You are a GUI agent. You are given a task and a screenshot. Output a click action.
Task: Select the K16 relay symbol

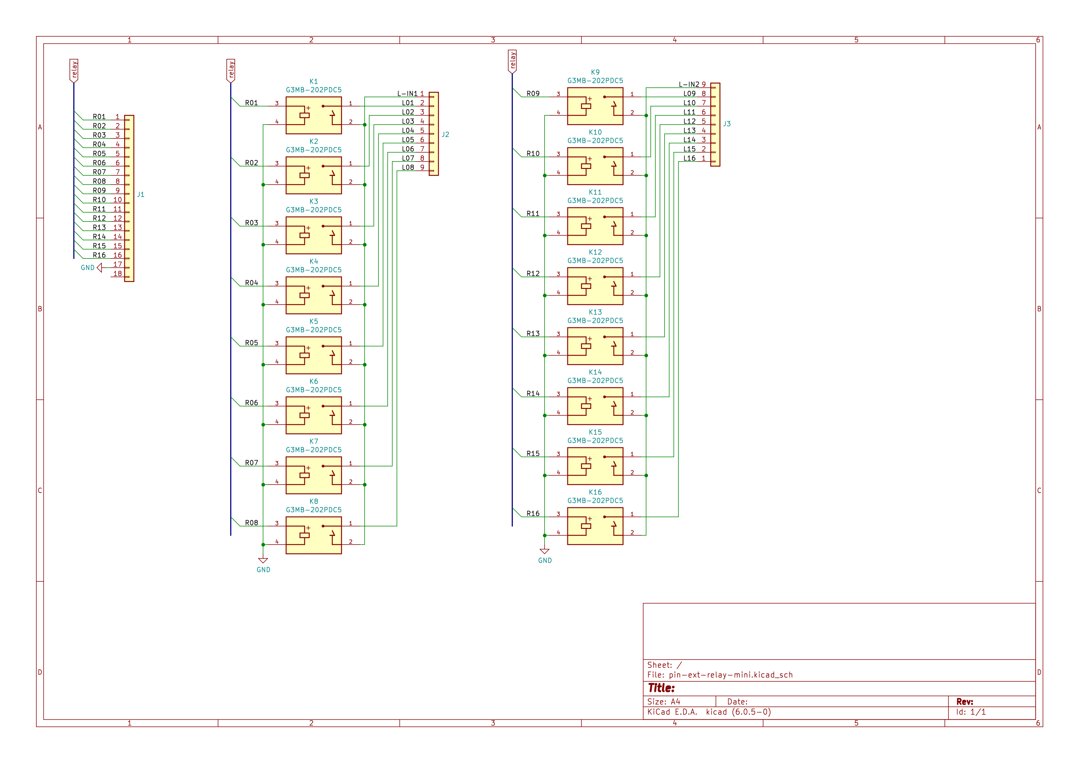595,526
